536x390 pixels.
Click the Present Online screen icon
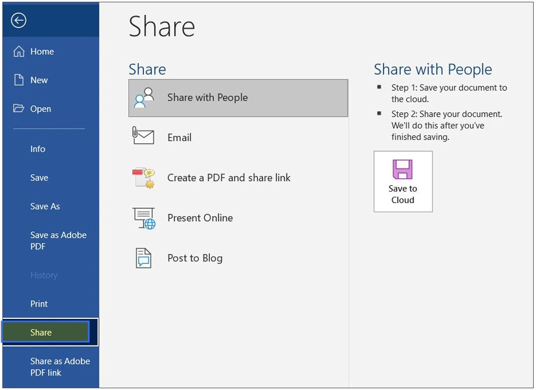point(144,218)
